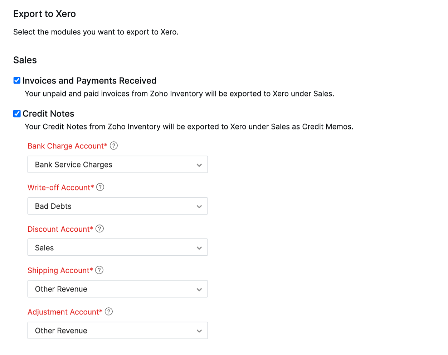Image resolution: width=448 pixels, height=355 pixels.
Task: Open the Adjustment Account dropdown
Action: point(117,330)
